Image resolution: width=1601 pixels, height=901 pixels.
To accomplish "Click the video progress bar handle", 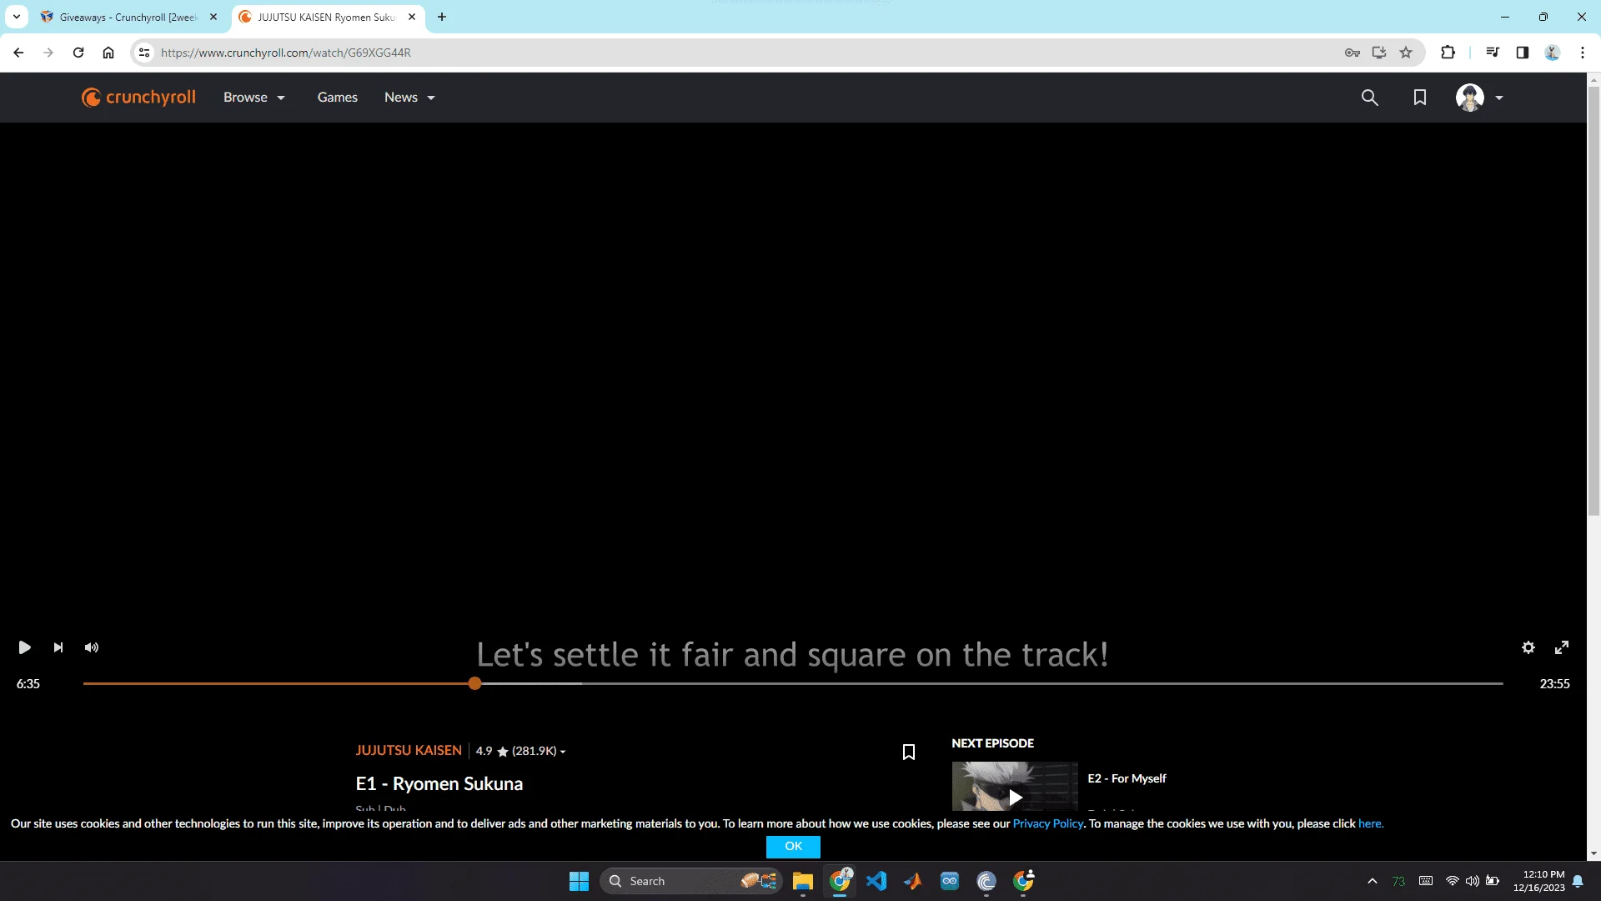I will coord(474,683).
